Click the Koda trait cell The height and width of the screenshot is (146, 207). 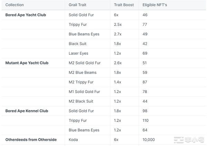click(x=73, y=140)
